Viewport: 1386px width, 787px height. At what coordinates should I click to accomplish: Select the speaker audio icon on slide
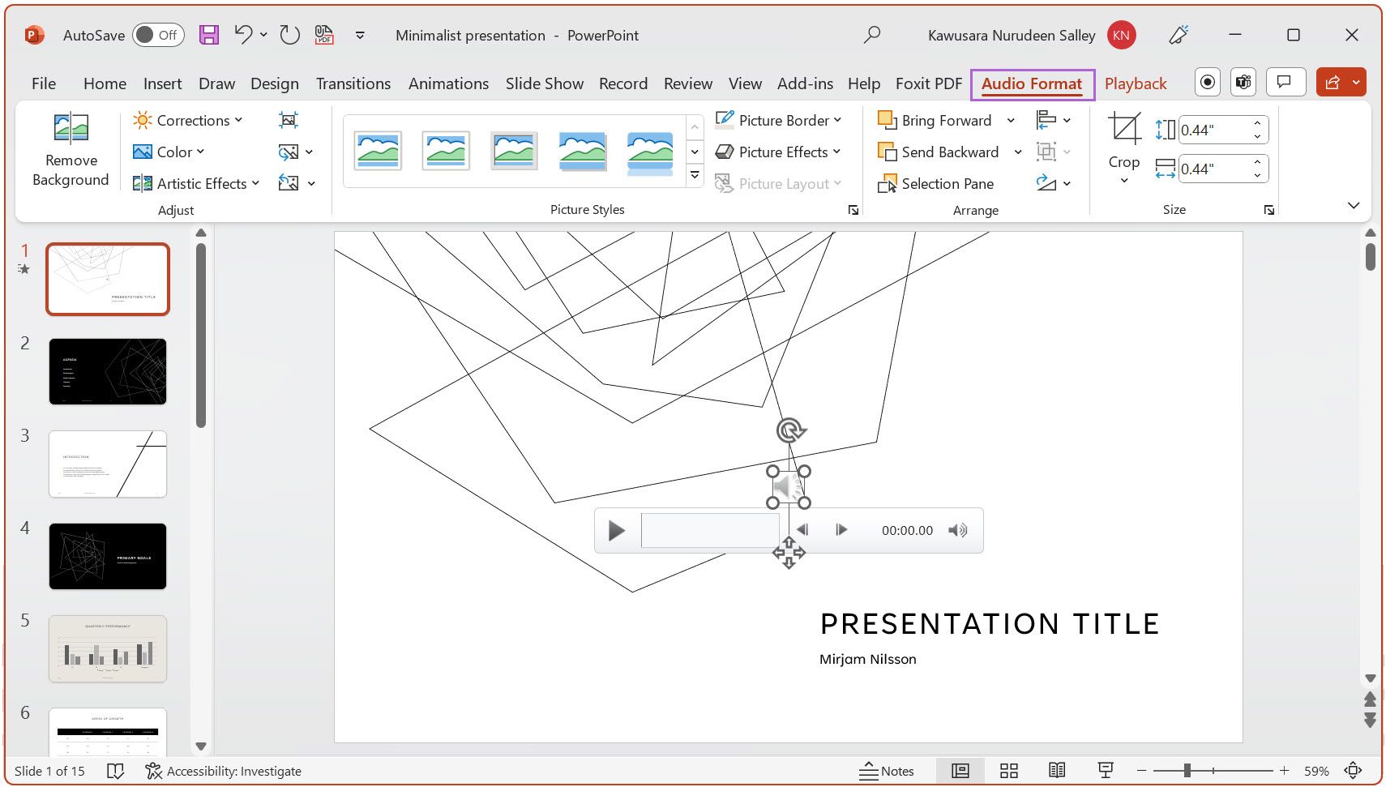coord(789,487)
